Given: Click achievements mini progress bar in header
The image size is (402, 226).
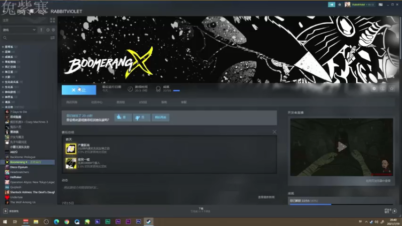Looking at the screenshot, I should click(x=176, y=90).
